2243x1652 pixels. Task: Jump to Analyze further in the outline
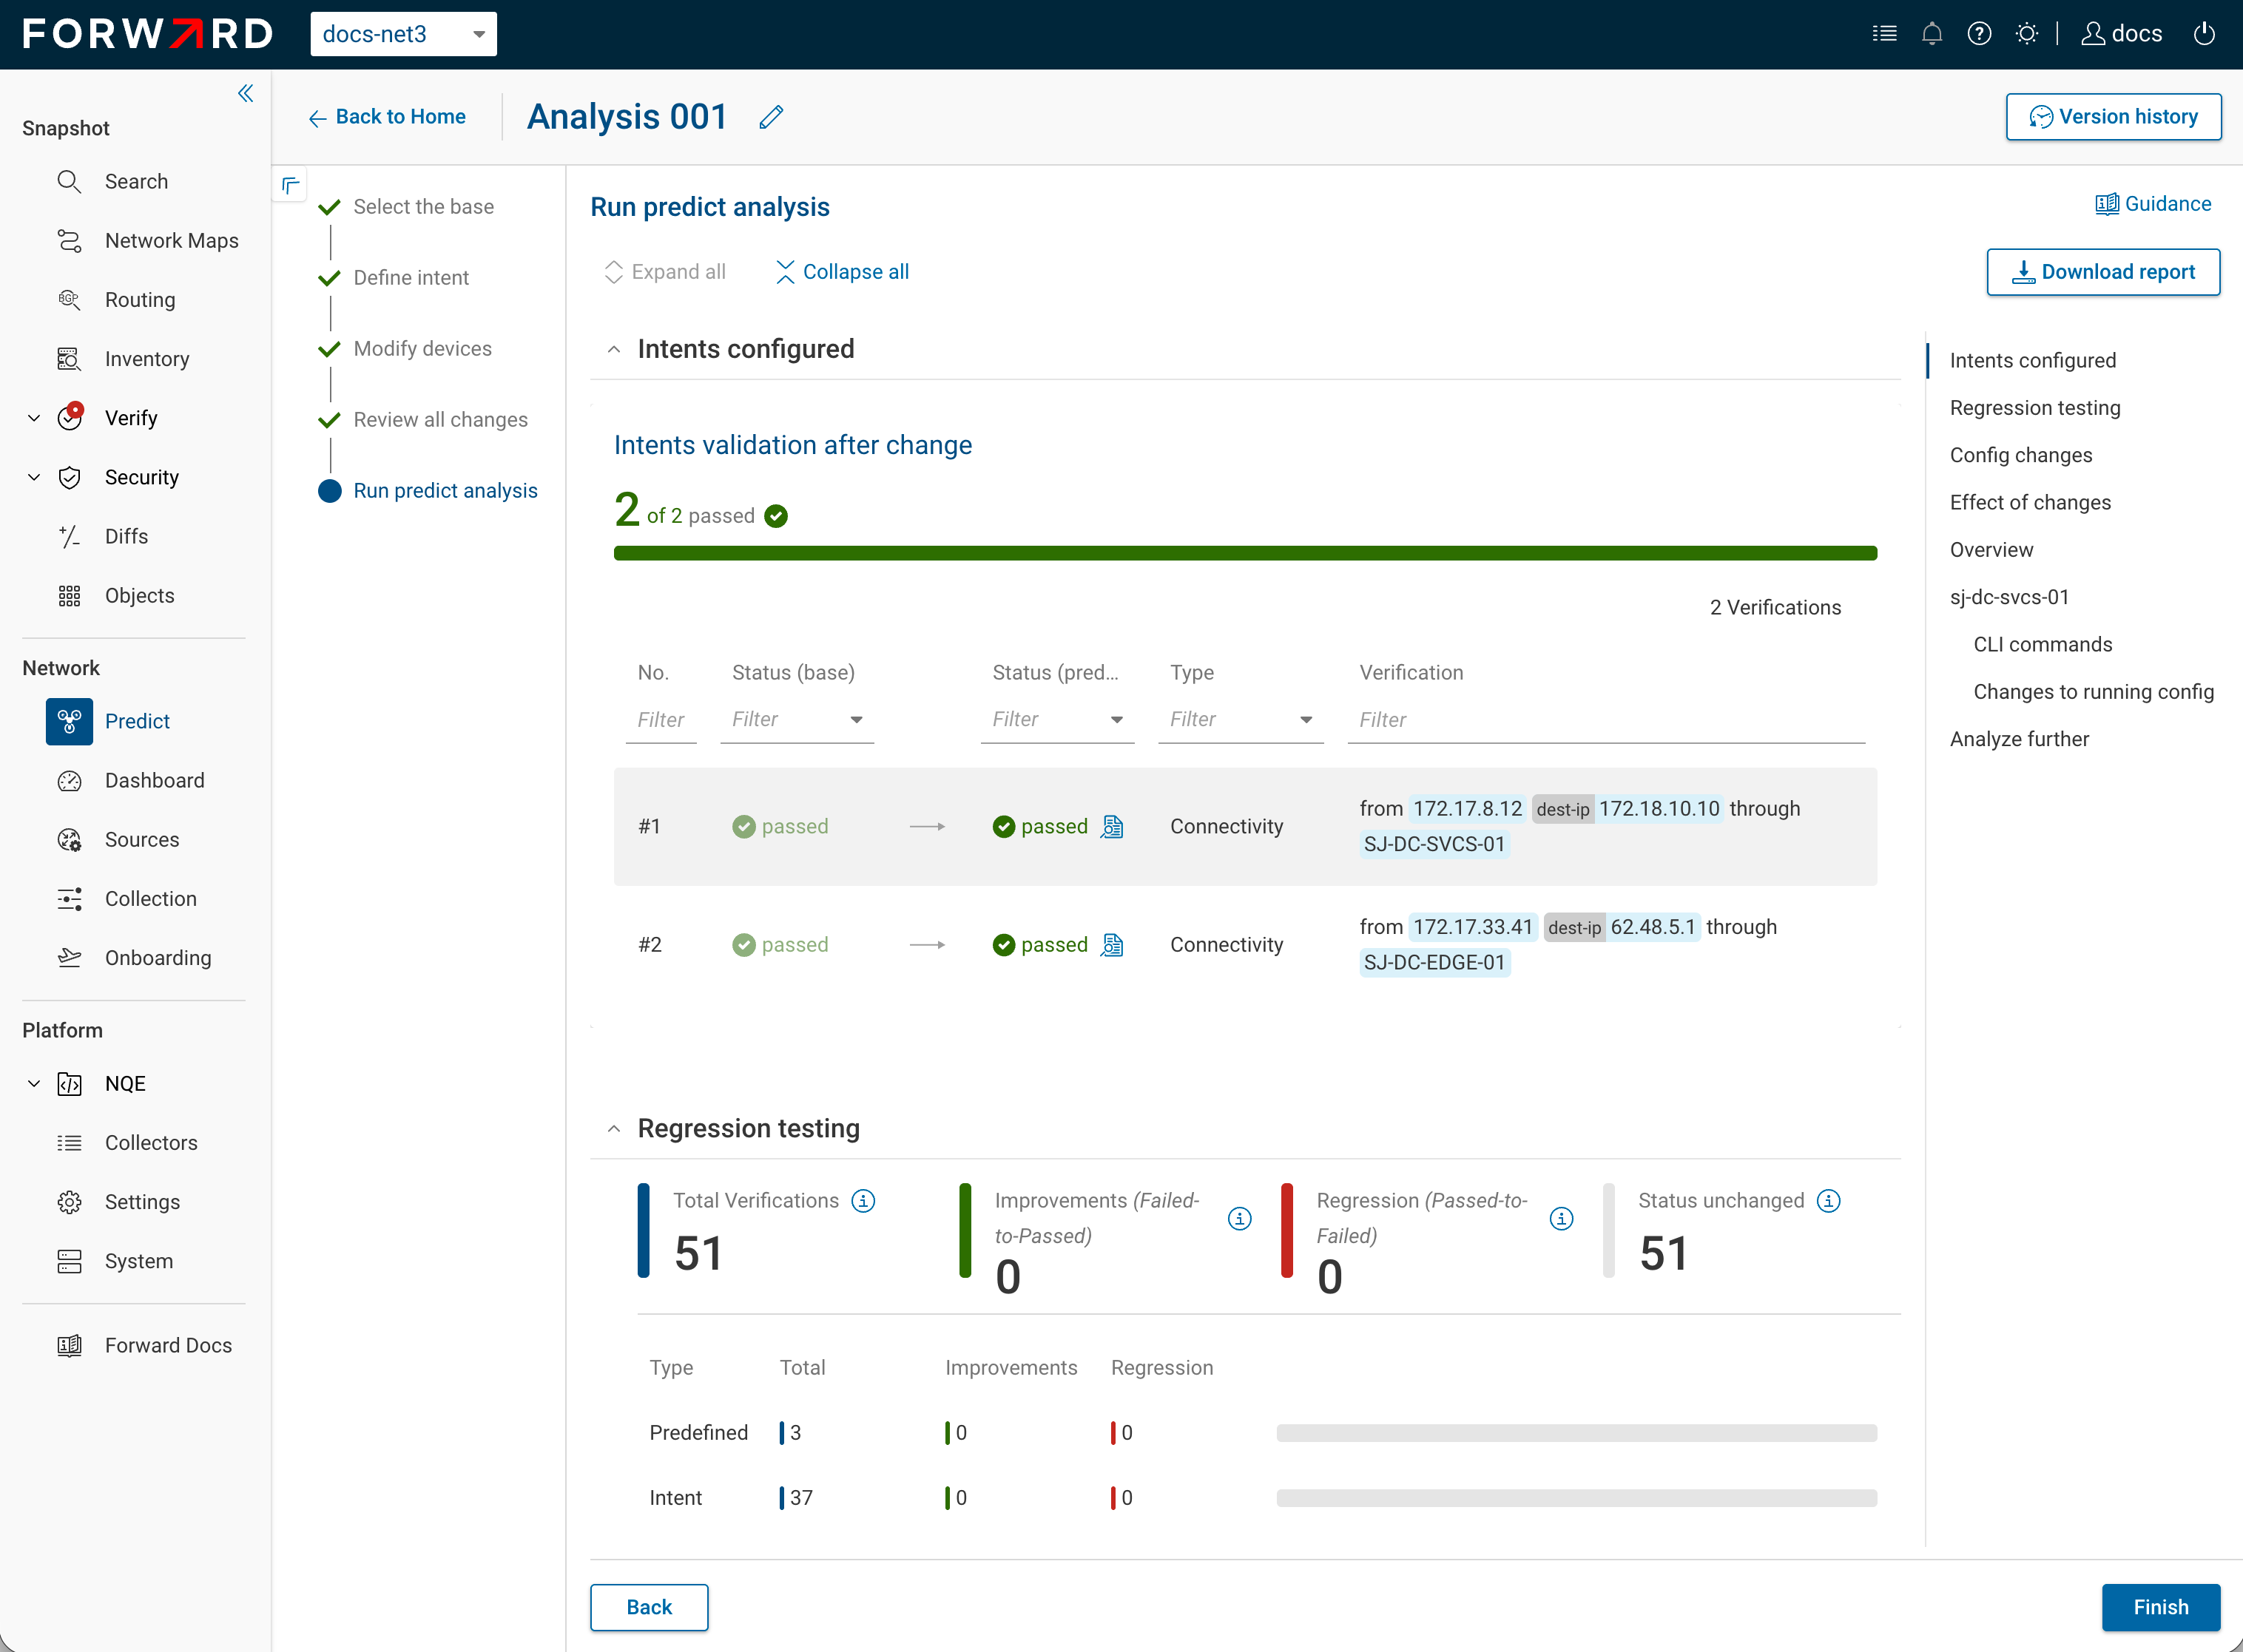point(2019,739)
